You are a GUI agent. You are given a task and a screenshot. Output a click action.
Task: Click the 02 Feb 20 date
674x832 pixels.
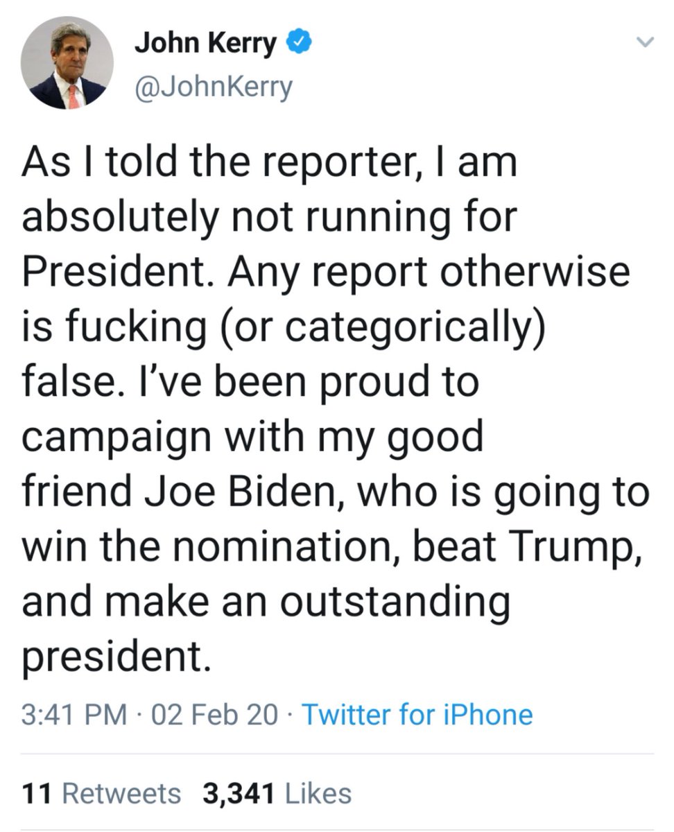click(x=214, y=714)
